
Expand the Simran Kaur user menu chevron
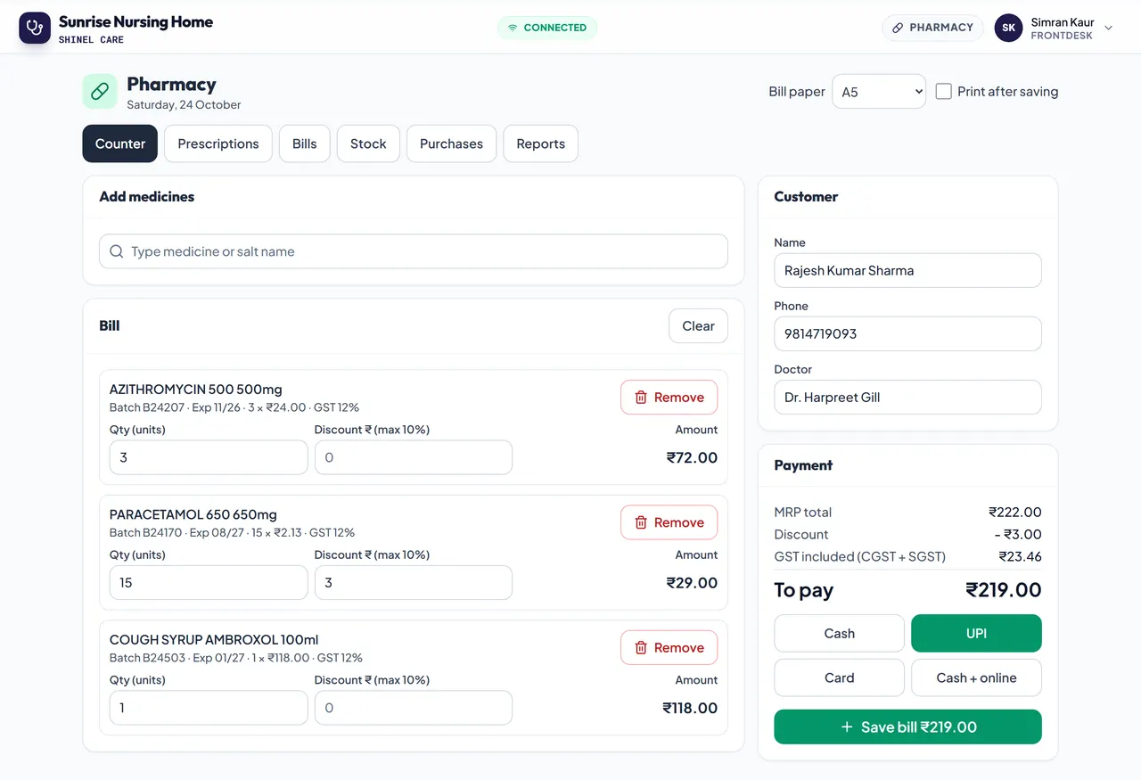[1109, 28]
